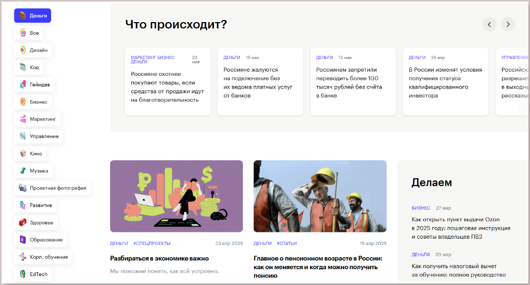Image resolution: width=530 pixels, height=285 pixels.
Task: Click the EdTech category icon
Action: (x=23, y=274)
